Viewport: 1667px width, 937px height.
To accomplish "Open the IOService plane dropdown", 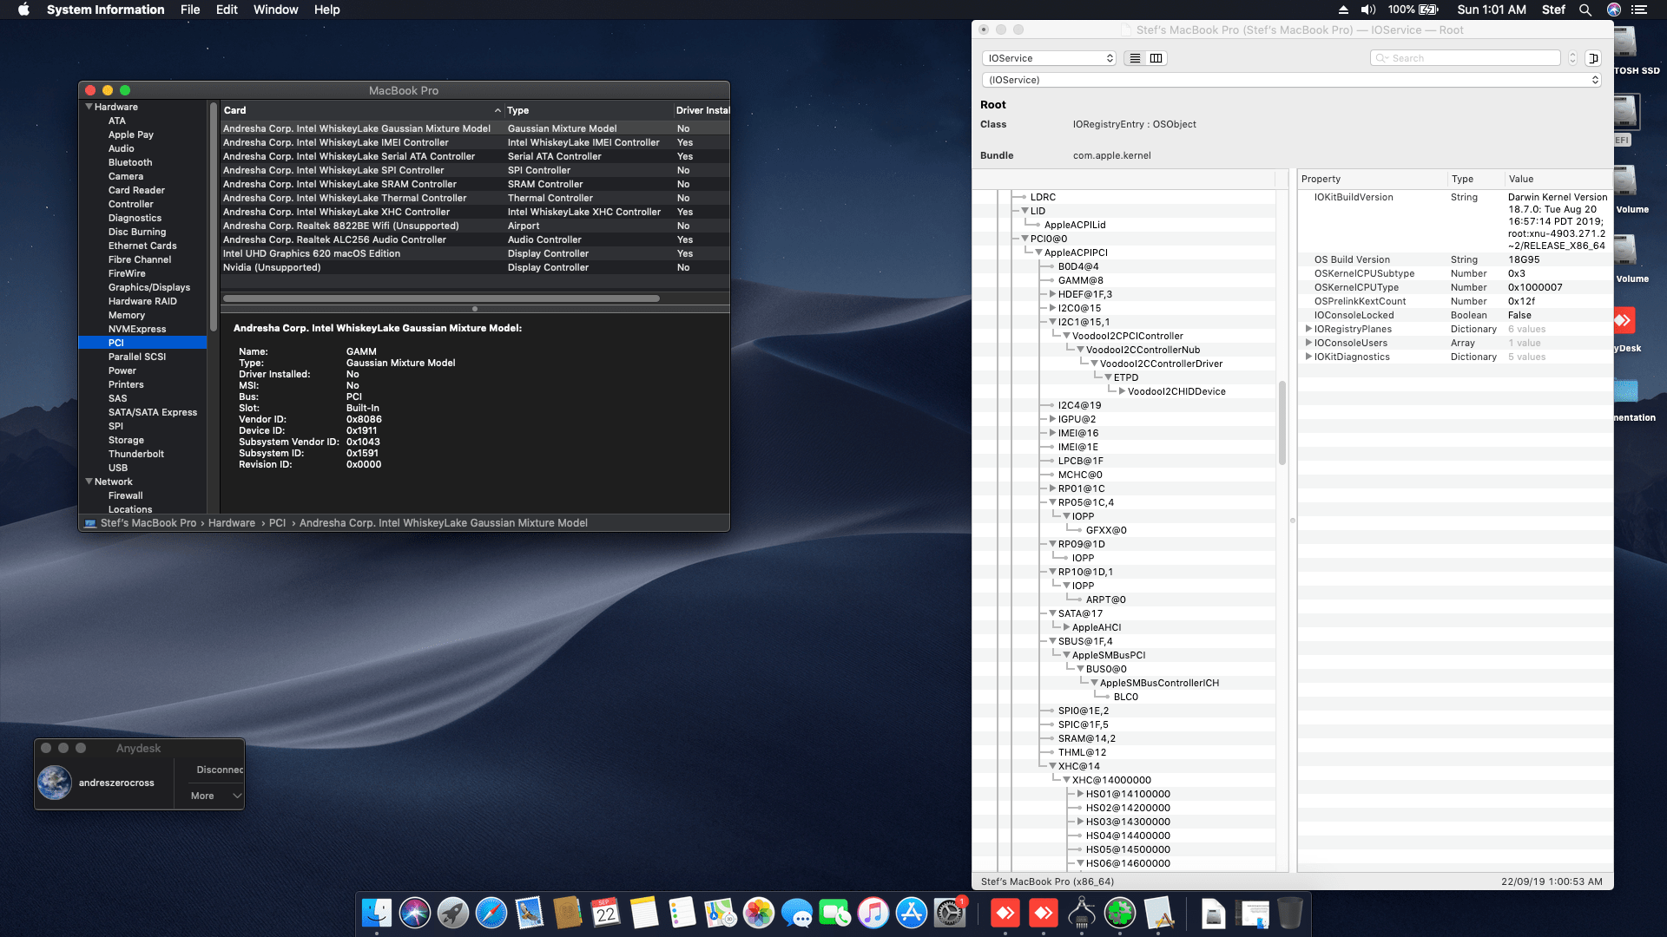I will click(x=1049, y=58).
